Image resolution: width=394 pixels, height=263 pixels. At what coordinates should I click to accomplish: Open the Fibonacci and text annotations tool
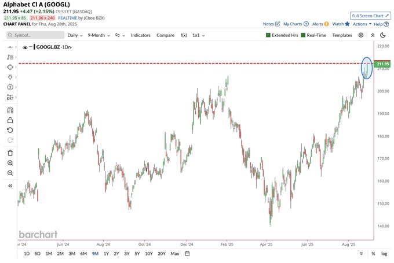click(x=10, y=57)
